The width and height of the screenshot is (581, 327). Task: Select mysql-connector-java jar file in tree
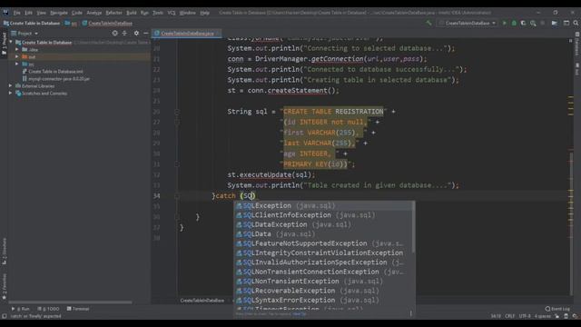pos(56,79)
